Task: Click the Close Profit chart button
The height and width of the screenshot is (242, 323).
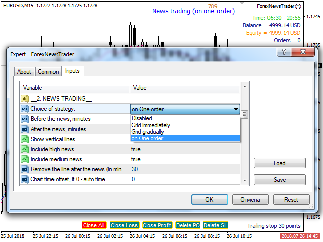Action: (x=157, y=225)
